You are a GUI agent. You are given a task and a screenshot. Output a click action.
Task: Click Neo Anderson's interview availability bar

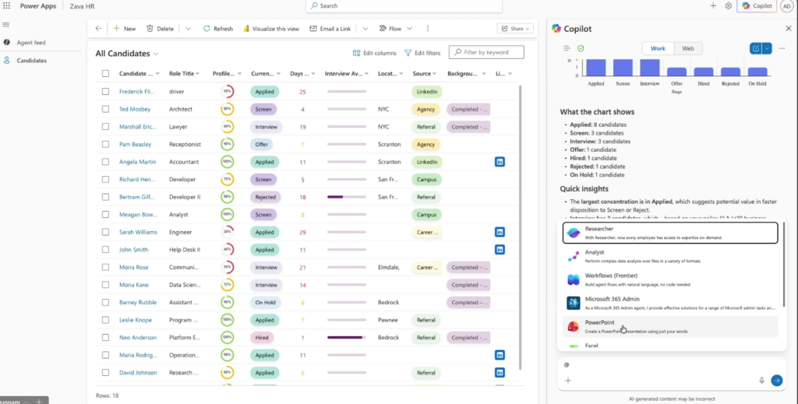pos(347,338)
